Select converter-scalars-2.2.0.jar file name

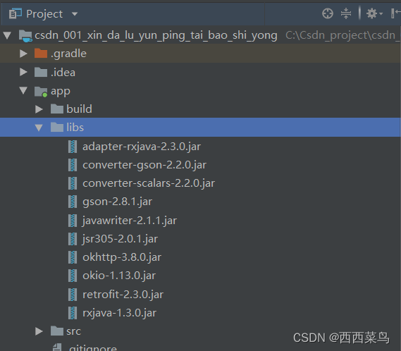[149, 183]
